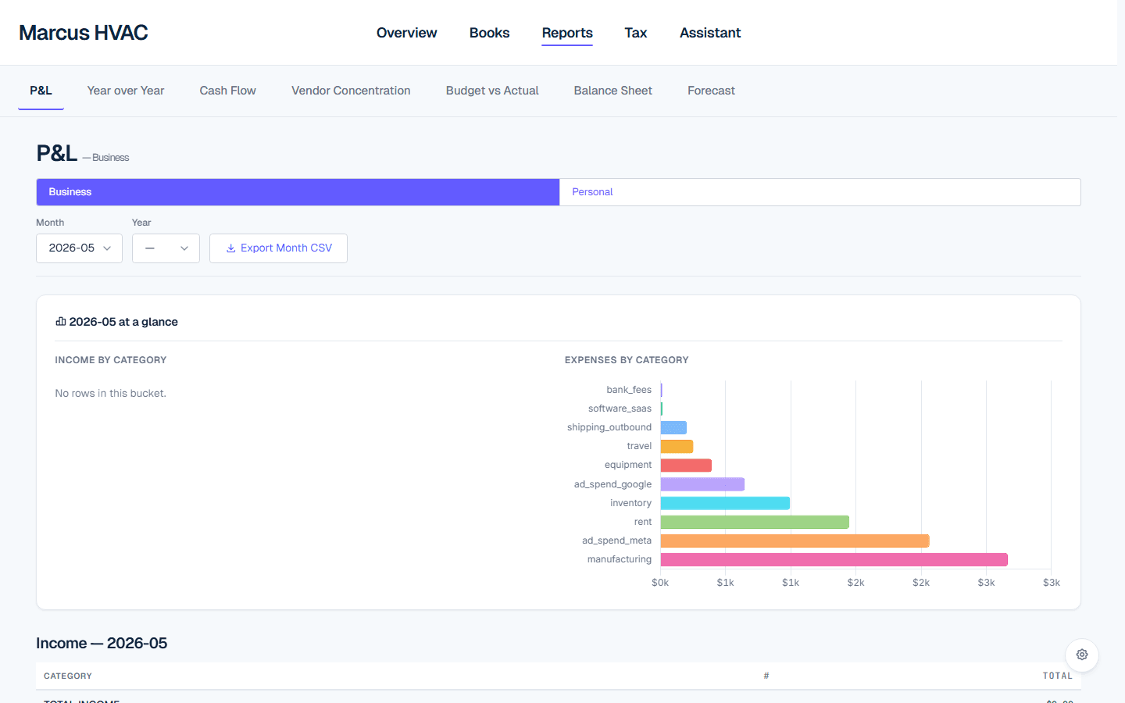Click the 'EXPENSES BY CATEGORY' heading
This screenshot has width=1125, height=703.
pos(627,360)
